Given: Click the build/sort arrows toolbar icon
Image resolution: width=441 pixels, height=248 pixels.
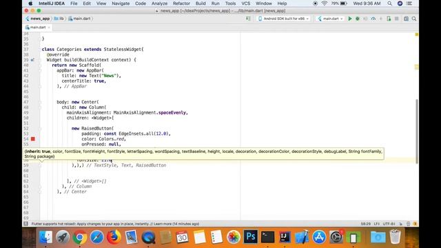Looking at the screenshot, I should click(x=248, y=19).
